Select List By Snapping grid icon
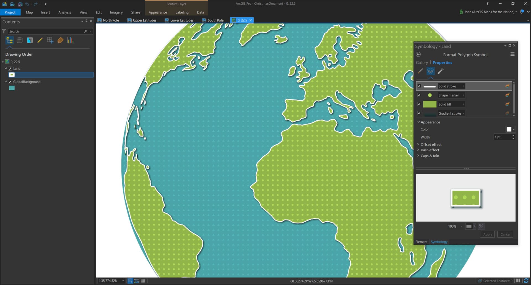Screen dimensions: 531x285 (x=50, y=40)
